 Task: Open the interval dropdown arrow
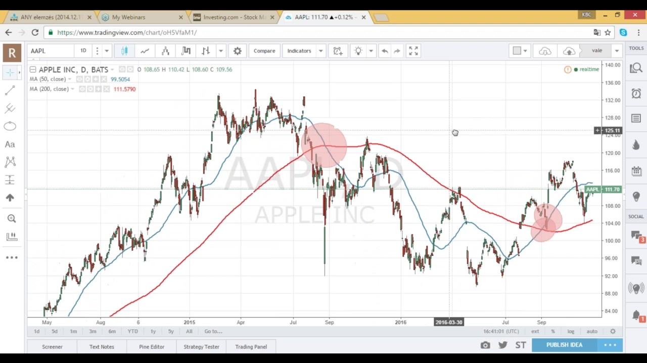click(107, 51)
